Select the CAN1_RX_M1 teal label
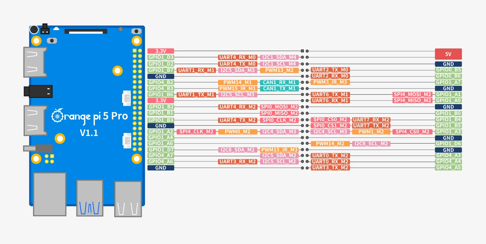This screenshot has width=486, height=244. (279, 82)
